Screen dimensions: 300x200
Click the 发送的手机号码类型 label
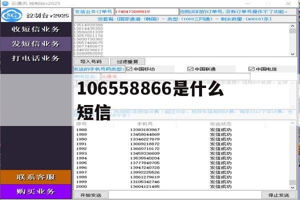click(x=99, y=69)
